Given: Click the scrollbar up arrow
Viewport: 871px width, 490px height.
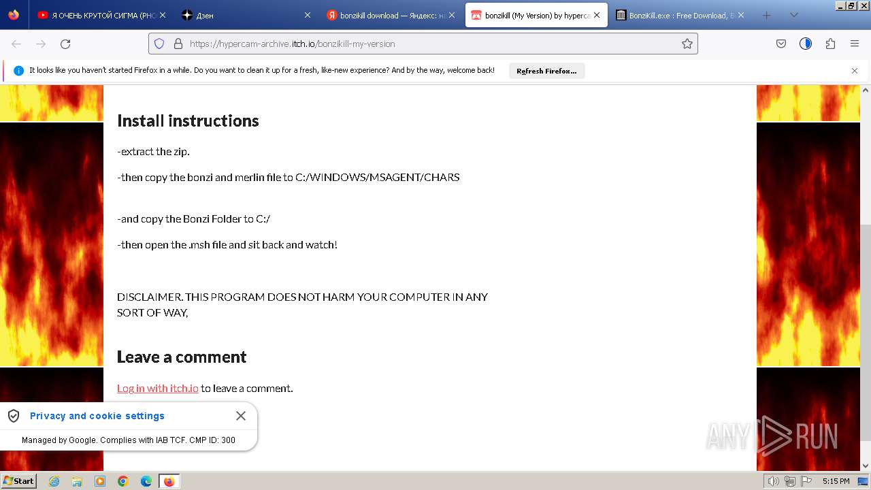Looking at the screenshot, I should click(x=866, y=90).
